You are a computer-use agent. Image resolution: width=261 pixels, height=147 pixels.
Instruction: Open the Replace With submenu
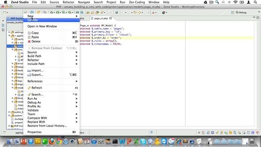coord(51,122)
